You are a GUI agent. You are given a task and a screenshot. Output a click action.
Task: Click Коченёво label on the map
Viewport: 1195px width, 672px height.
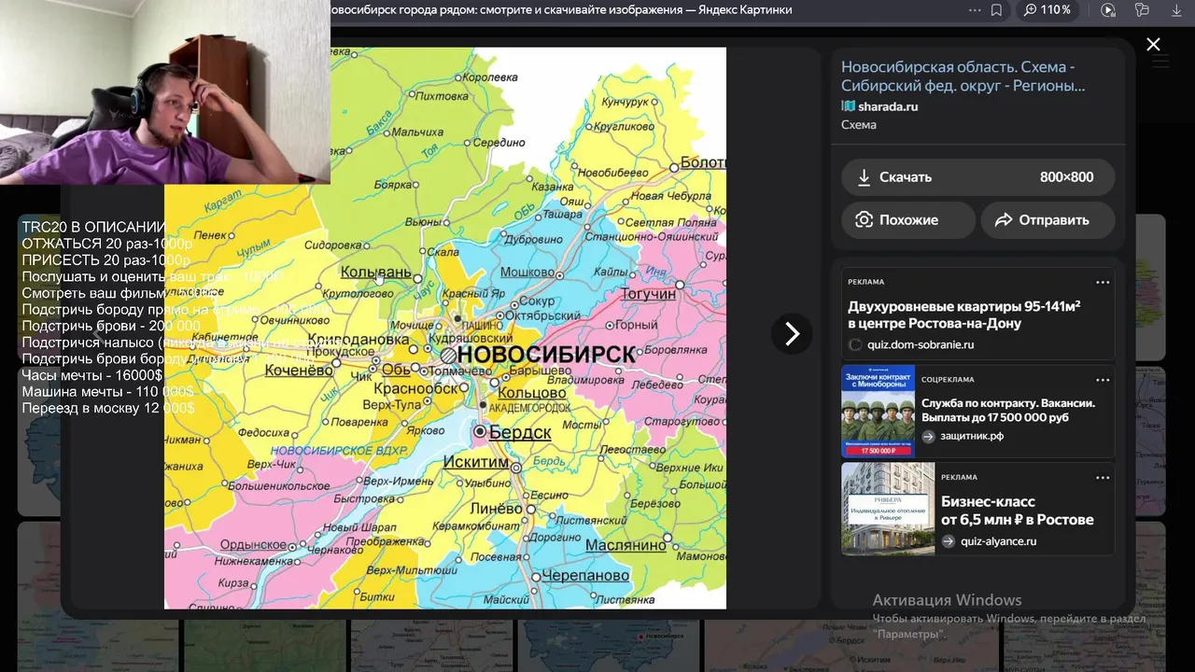coord(299,370)
